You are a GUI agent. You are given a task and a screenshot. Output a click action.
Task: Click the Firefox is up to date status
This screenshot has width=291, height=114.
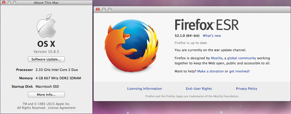(x=190, y=43)
